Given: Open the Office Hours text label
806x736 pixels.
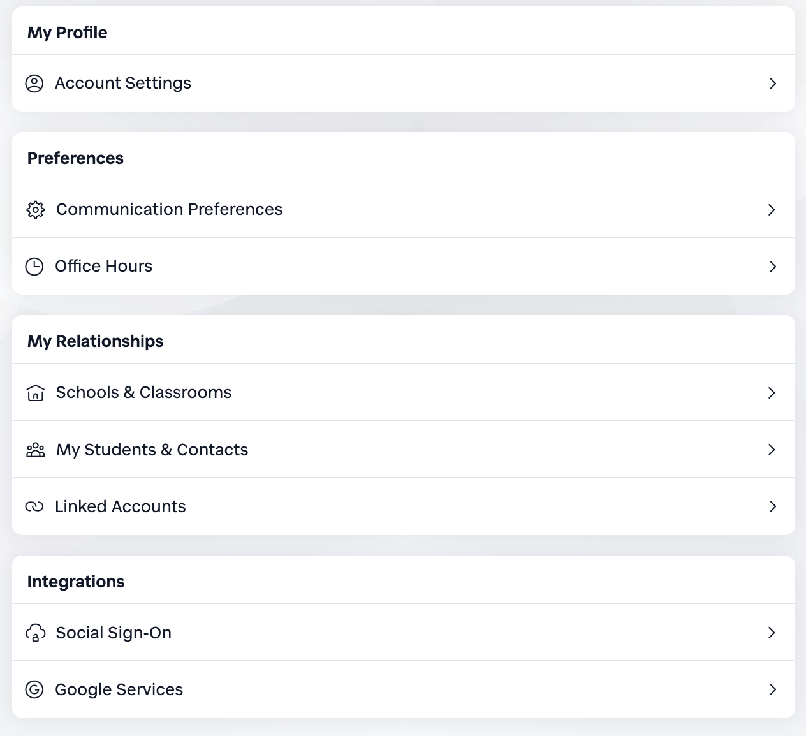Looking at the screenshot, I should [104, 267].
